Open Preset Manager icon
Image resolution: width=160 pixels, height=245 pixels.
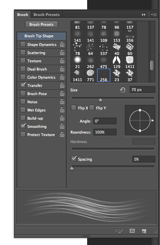tap(132, 231)
